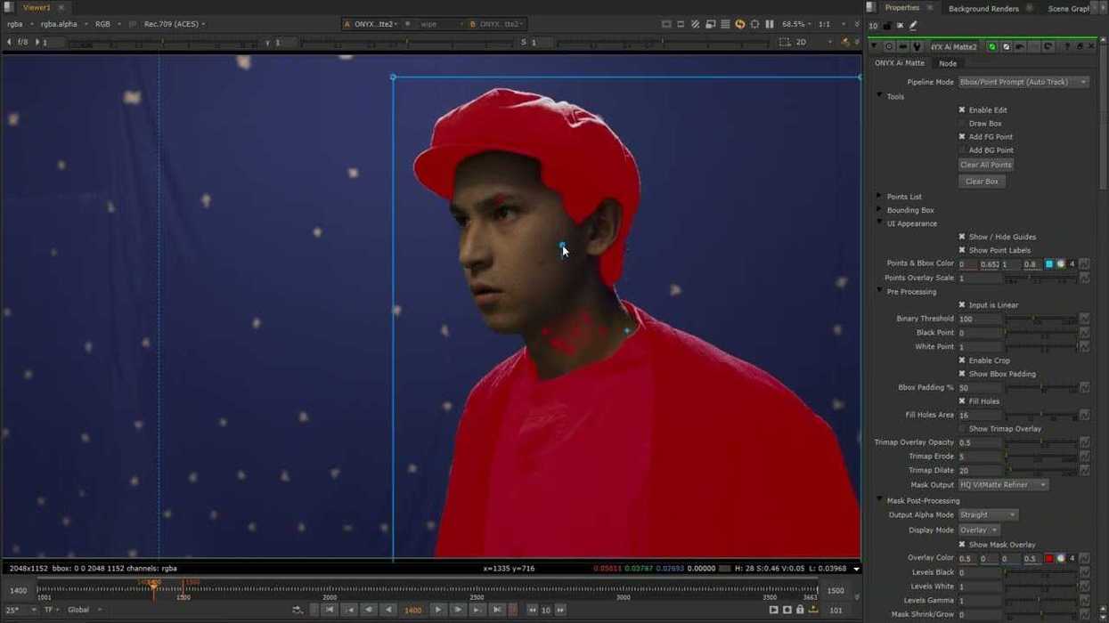Image resolution: width=1109 pixels, height=623 pixels.
Task: Click the Clear Box button
Action: (982, 182)
